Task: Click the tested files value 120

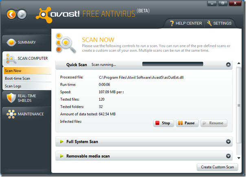Action: (101, 99)
